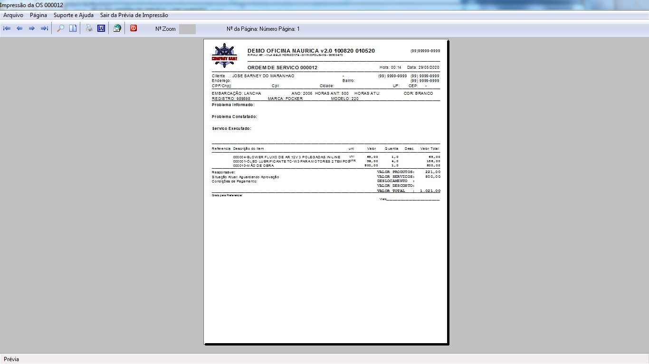Click 'Situação Atual: Aguardando Aprovação' text
Screen dimensions: 649x364
pos(246,177)
